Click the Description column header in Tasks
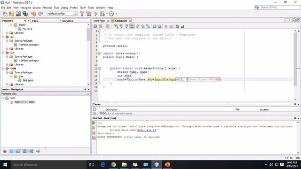 pos(111,109)
